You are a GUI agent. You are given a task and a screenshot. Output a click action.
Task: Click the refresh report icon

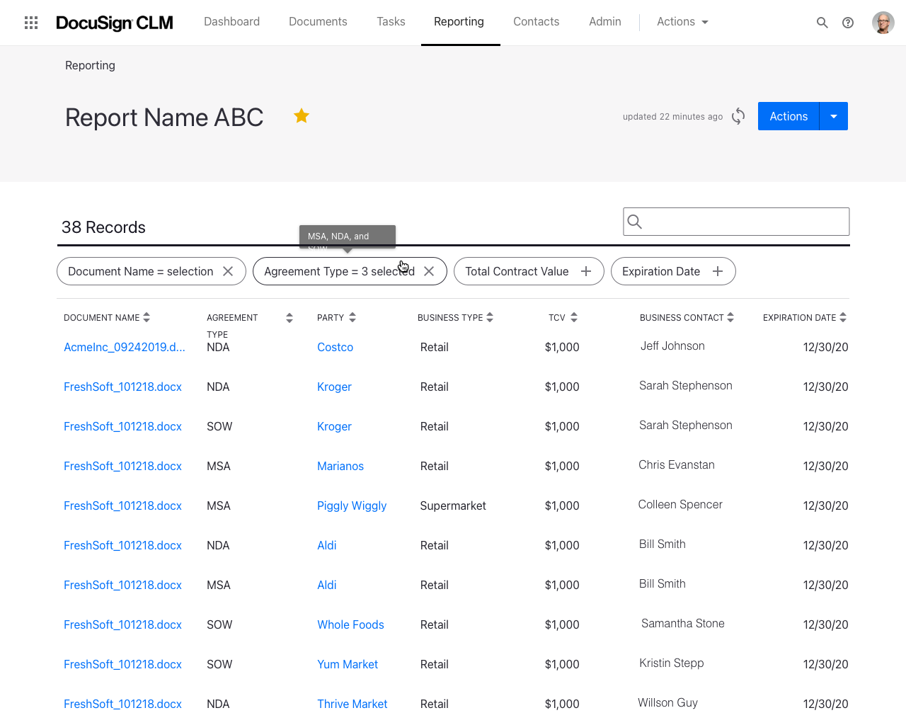point(738,116)
